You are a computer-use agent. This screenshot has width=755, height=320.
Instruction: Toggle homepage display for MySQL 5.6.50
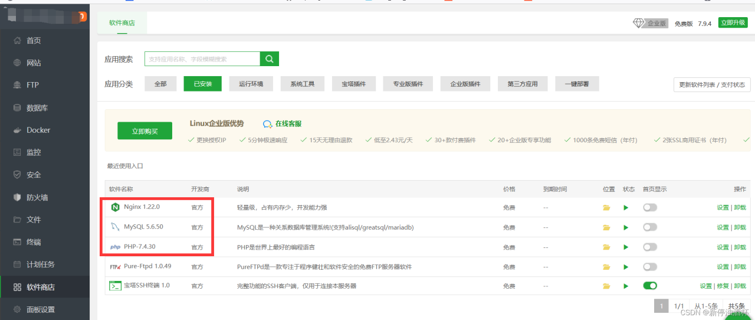(650, 227)
